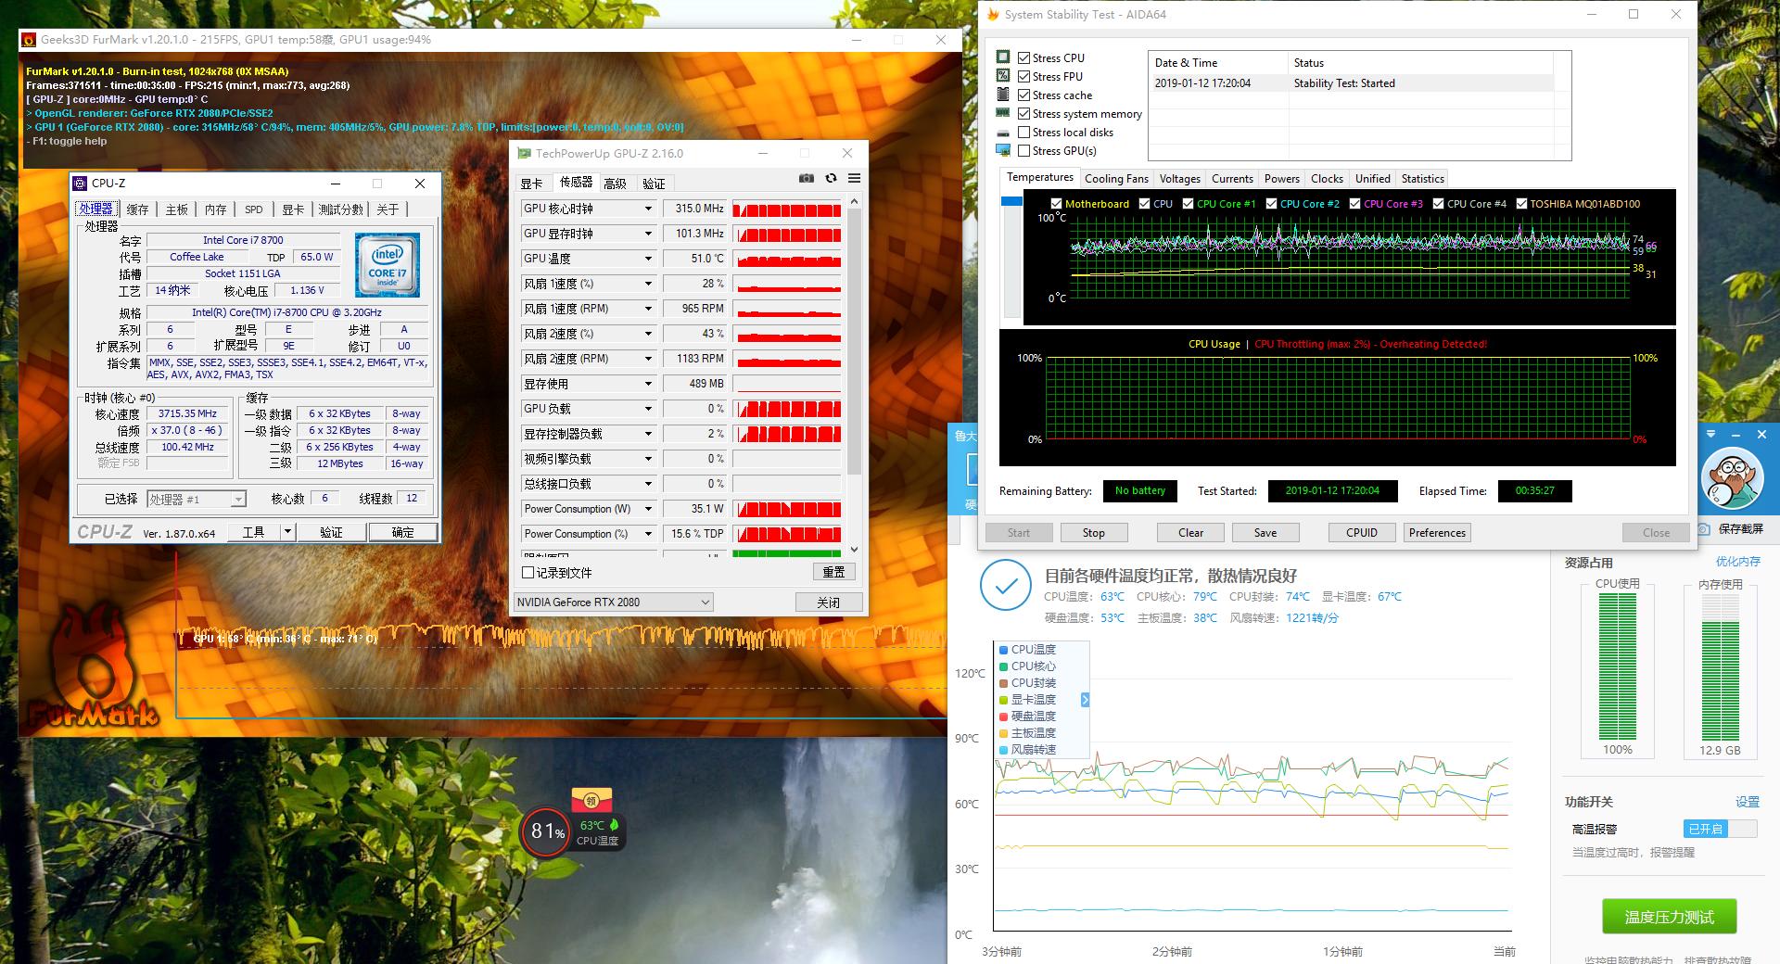Click the blue checkmark status circle
Screen dimensions: 1780x964
pos(1006,585)
